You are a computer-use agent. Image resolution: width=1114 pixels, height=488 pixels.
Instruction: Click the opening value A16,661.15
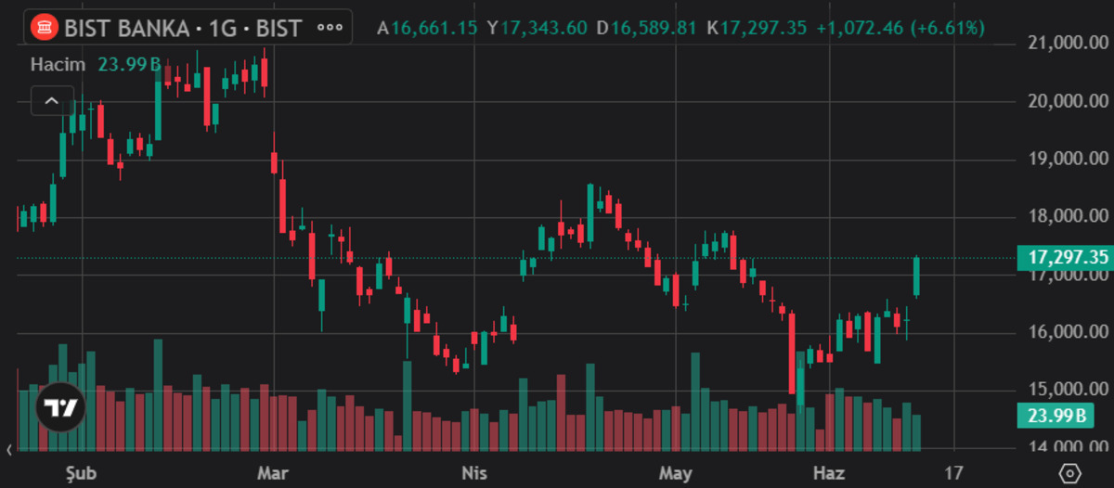(427, 28)
